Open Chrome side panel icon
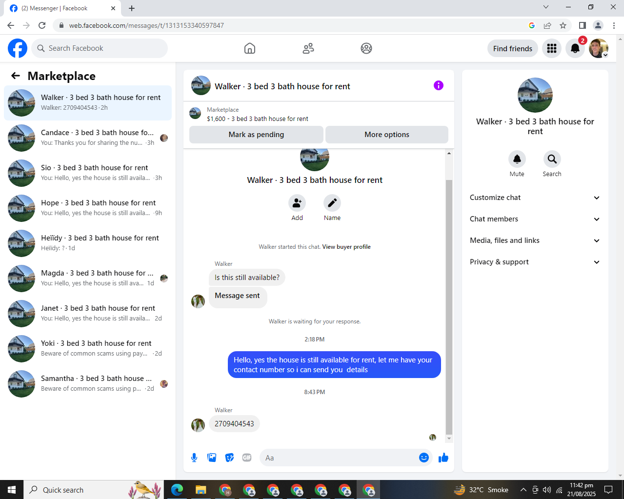The height and width of the screenshot is (499, 624). pyautogui.click(x=583, y=25)
